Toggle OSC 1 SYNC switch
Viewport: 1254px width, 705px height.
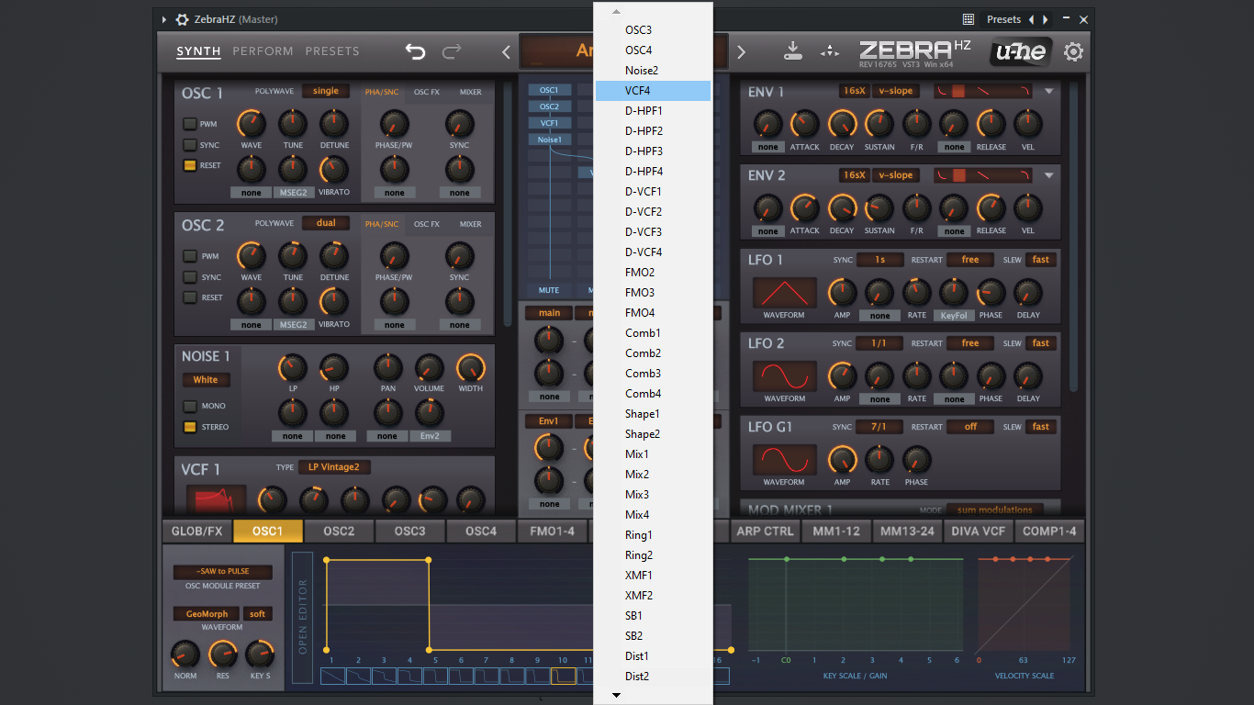click(x=190, y=145)
